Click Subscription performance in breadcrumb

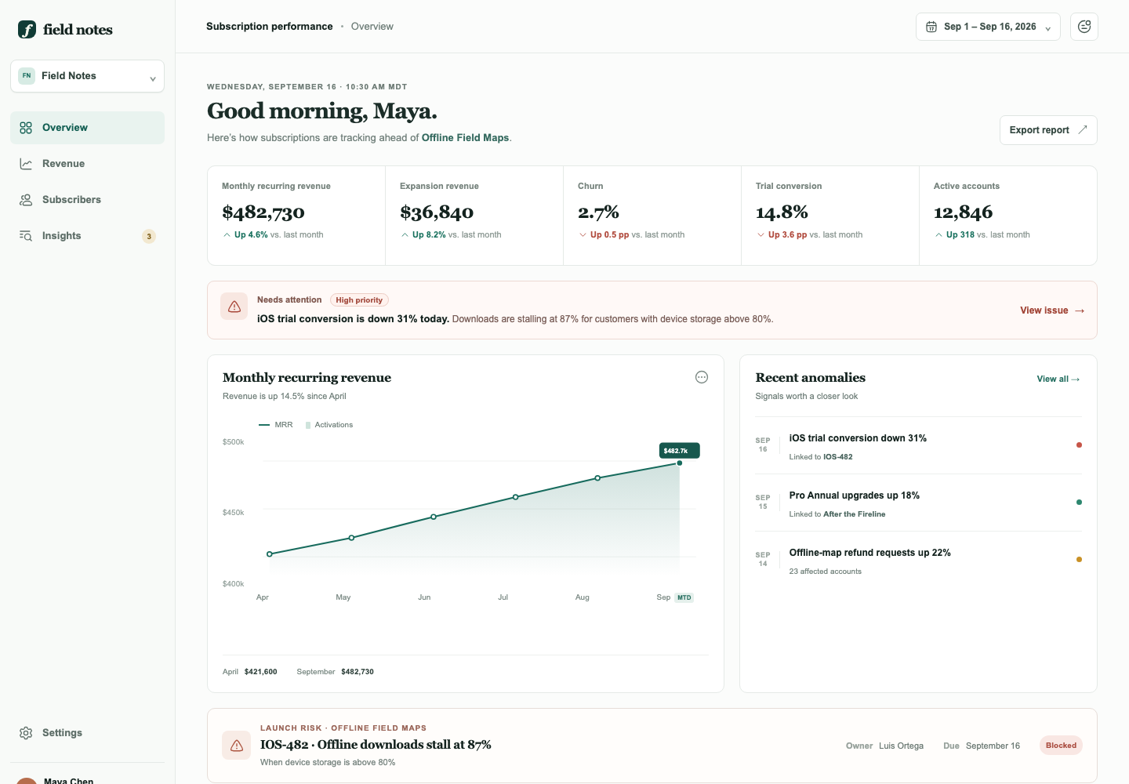pos(270,27)
